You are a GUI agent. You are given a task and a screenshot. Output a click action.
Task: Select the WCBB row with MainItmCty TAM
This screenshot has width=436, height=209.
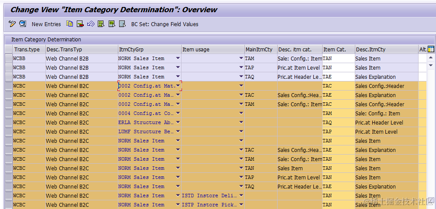[9, 58]
